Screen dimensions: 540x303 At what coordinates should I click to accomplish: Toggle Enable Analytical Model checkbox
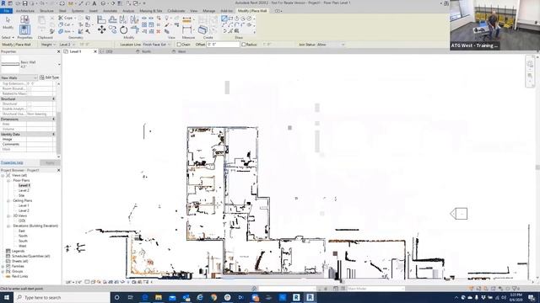coord(30,109)
